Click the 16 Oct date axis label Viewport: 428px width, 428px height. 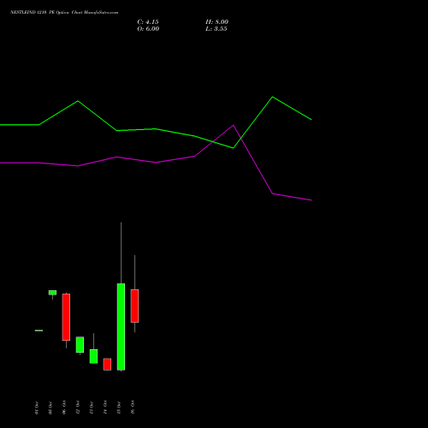133,407
